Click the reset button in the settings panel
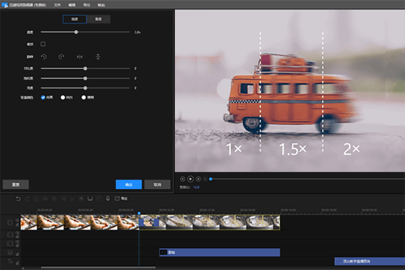 [16, 184]
